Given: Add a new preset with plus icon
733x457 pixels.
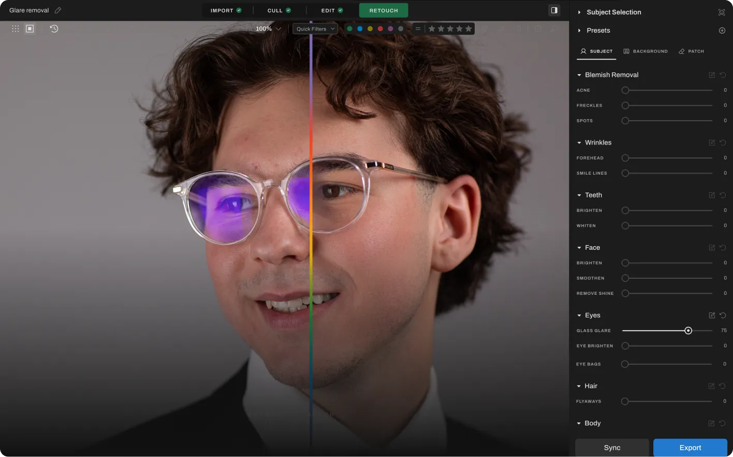Looking at the screenshot, I should tap(722, 31).
